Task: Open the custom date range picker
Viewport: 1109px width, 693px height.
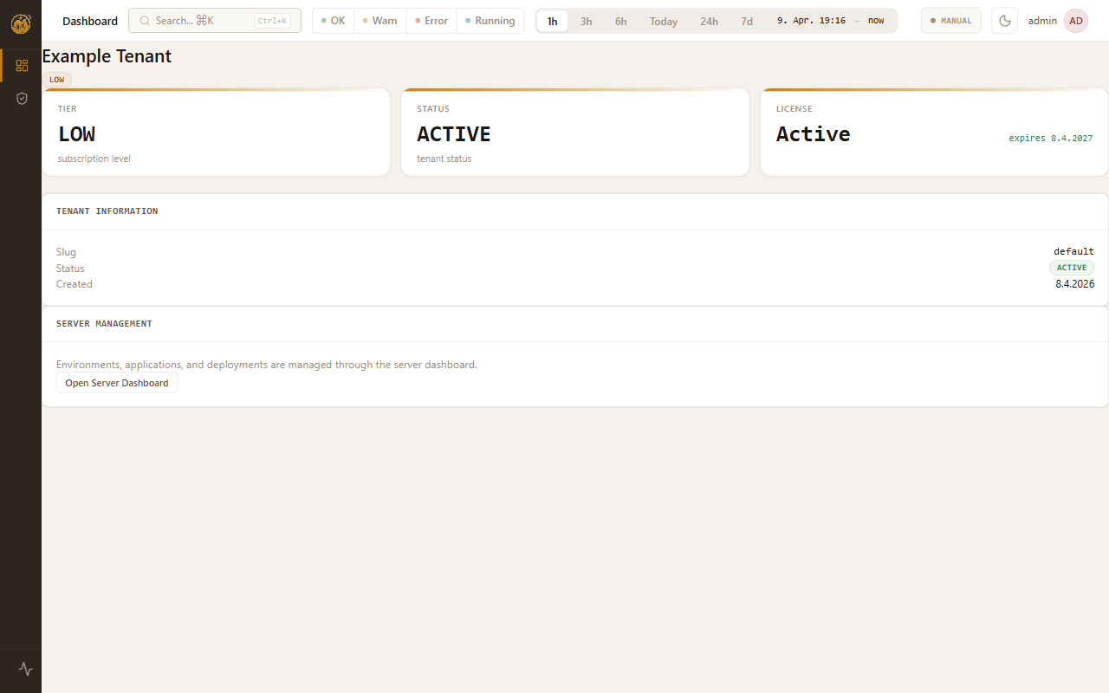Action: click(x=830, y=21)
